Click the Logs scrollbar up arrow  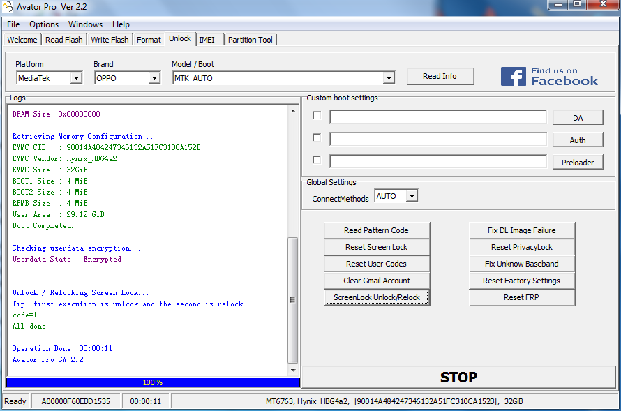pos(293,111)
